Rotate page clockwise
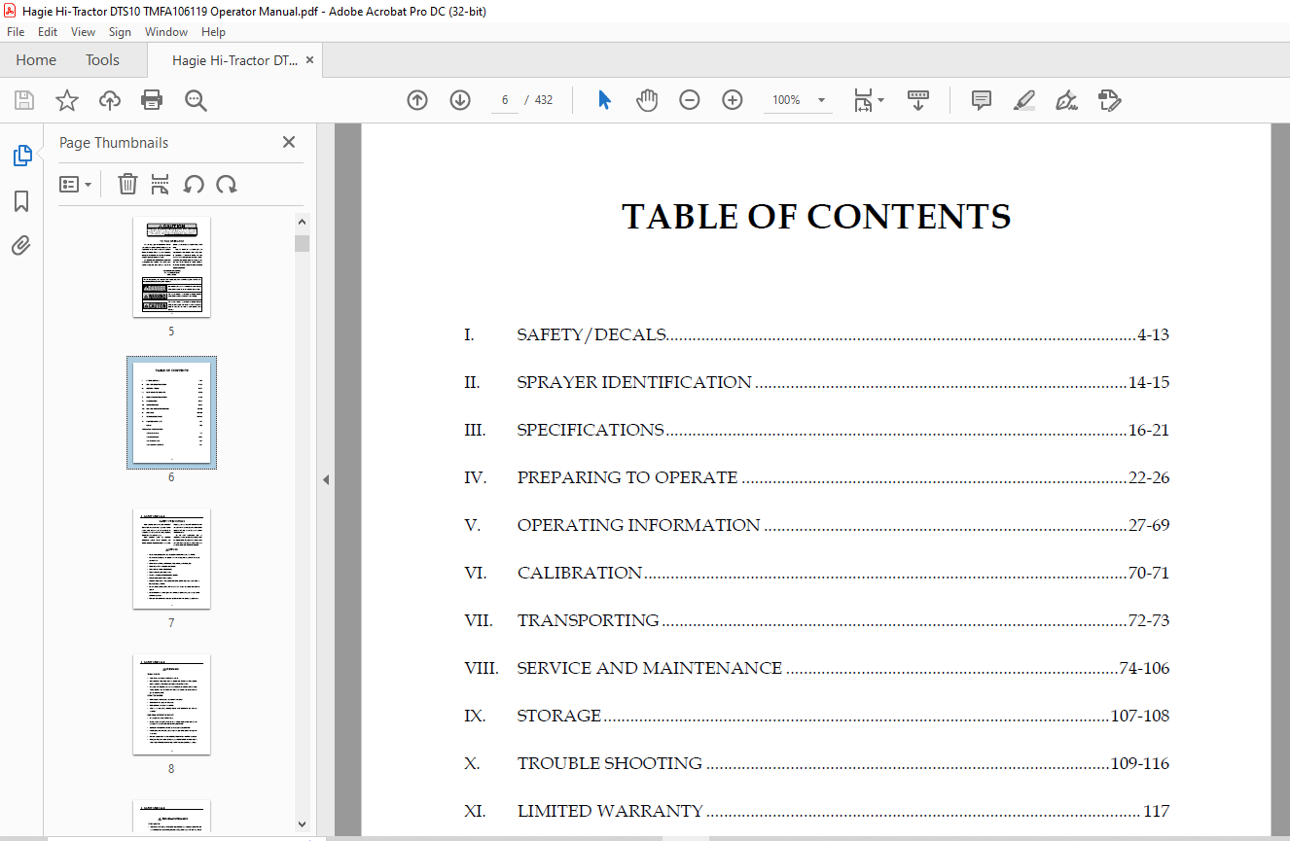 coord(227,184)
